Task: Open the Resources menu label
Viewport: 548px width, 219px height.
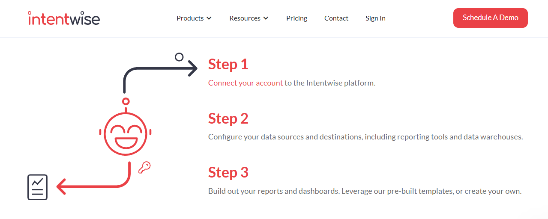Action: coord(245,18)
